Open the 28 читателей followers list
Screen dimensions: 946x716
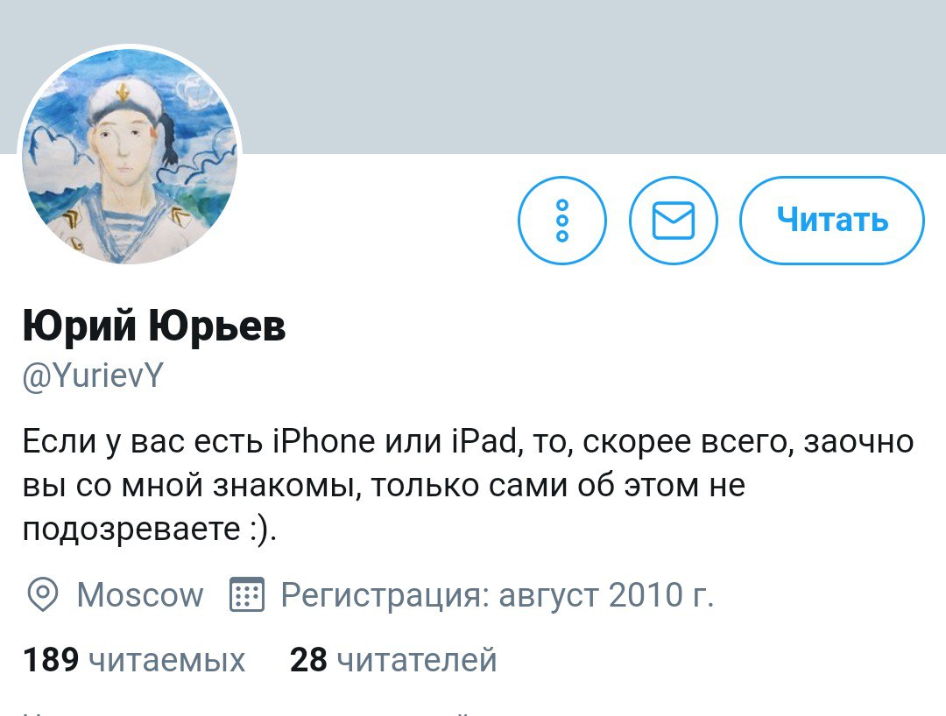(393, 659)
